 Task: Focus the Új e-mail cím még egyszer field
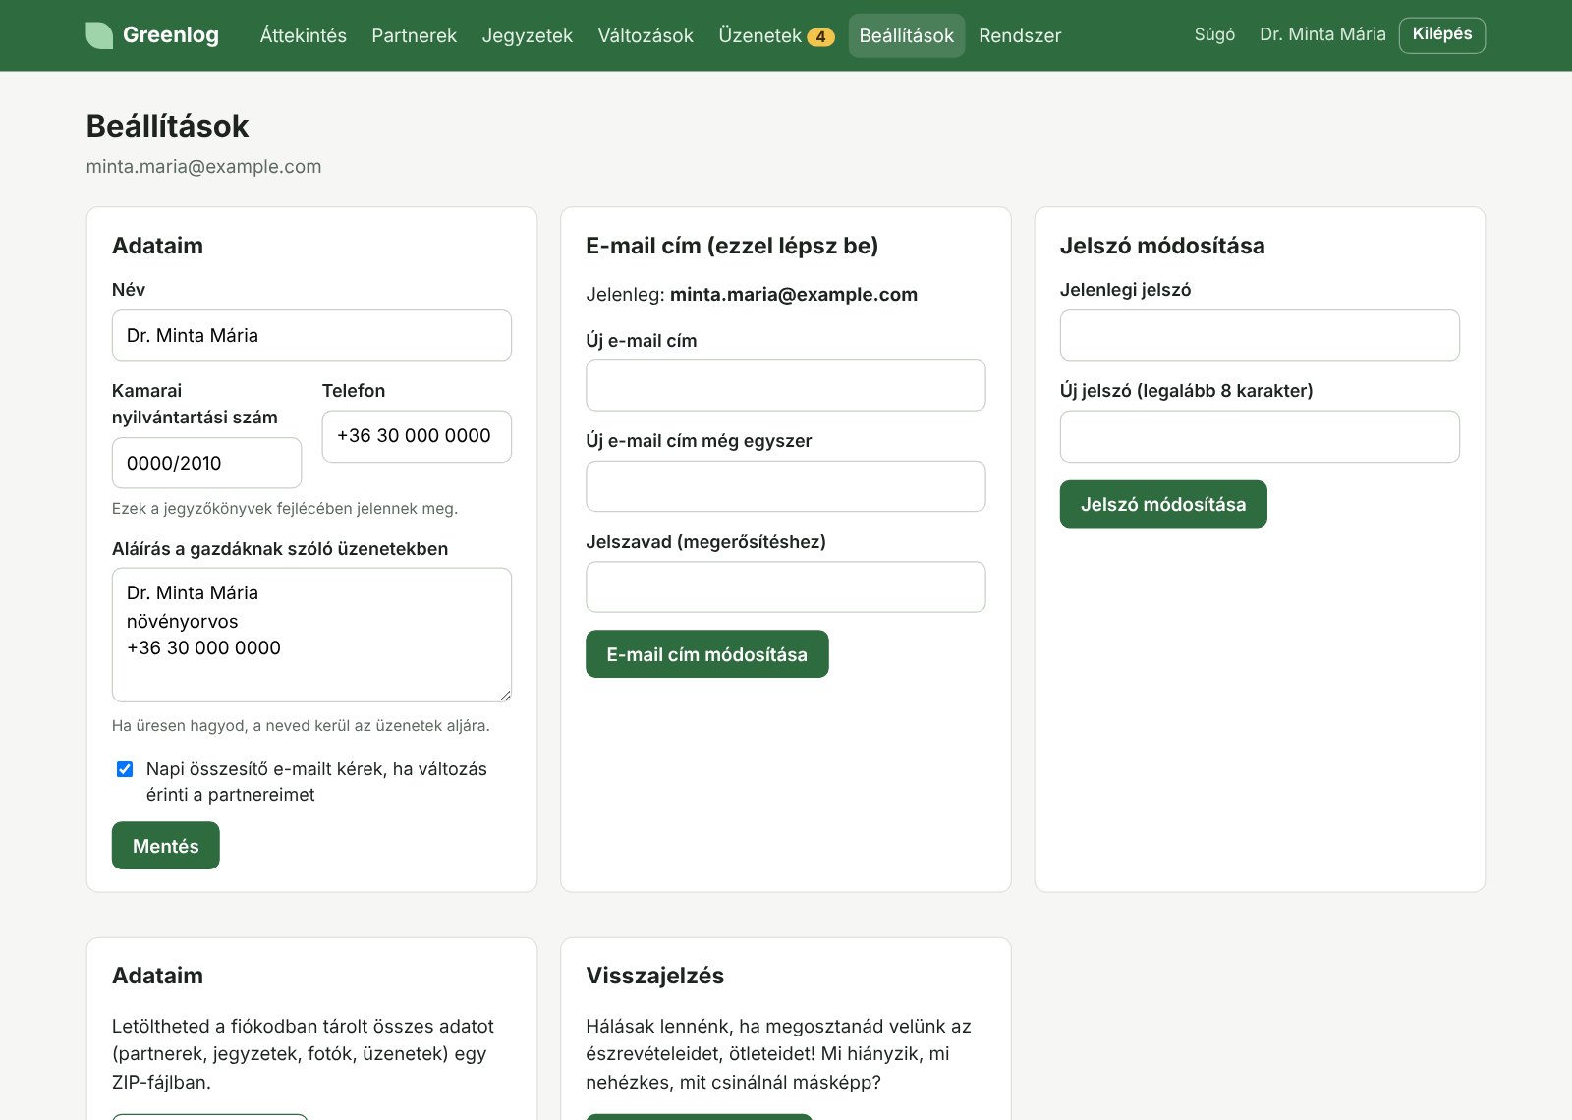785,486
